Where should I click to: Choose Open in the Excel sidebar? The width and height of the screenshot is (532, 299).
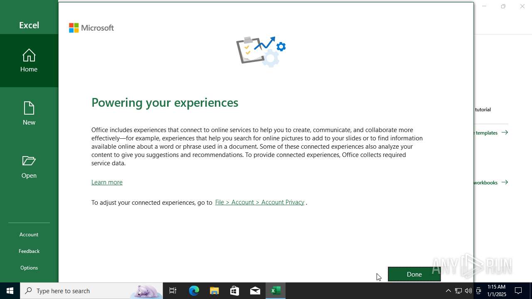pyautogui.click(x=29, y=167)
